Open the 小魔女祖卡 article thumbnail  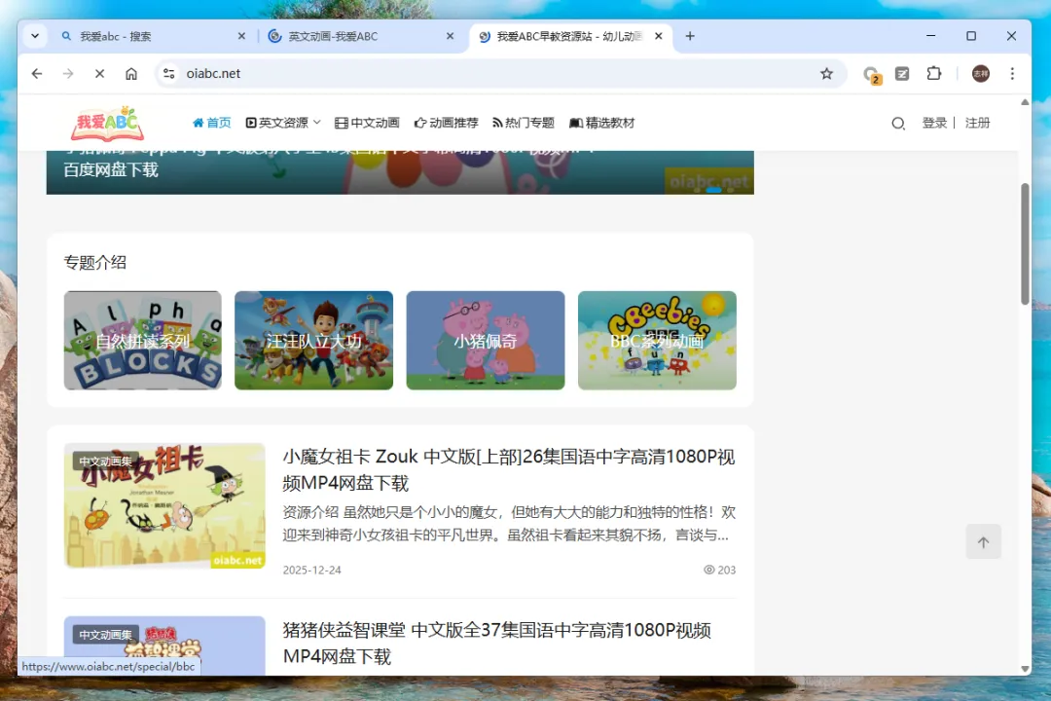pyautogui.click(x=164, y=506)
